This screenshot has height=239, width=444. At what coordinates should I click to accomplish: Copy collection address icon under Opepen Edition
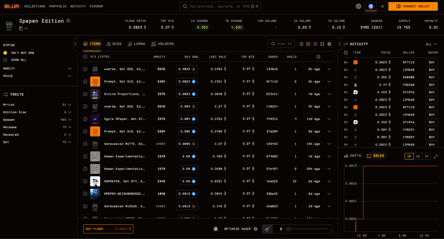coord(21,28)
